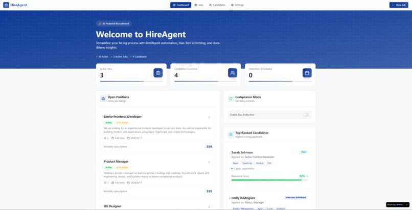
Task: Click the New Job button
Action: pyautogui.click(x=399, y=5)
